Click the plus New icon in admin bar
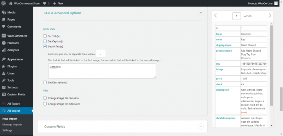283x136 pixels. pyautogui.click(x=55, y=4)
